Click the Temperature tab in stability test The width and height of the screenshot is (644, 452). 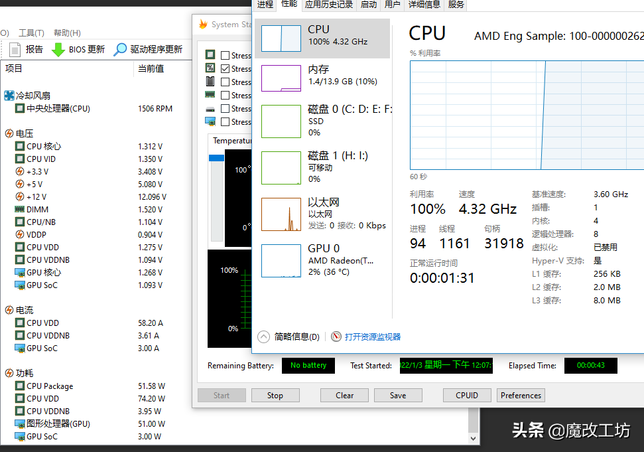[x=232, y=141]
